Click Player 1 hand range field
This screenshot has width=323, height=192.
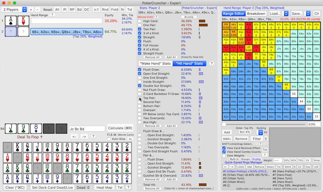pyautogui.click(x=66, y=21)
